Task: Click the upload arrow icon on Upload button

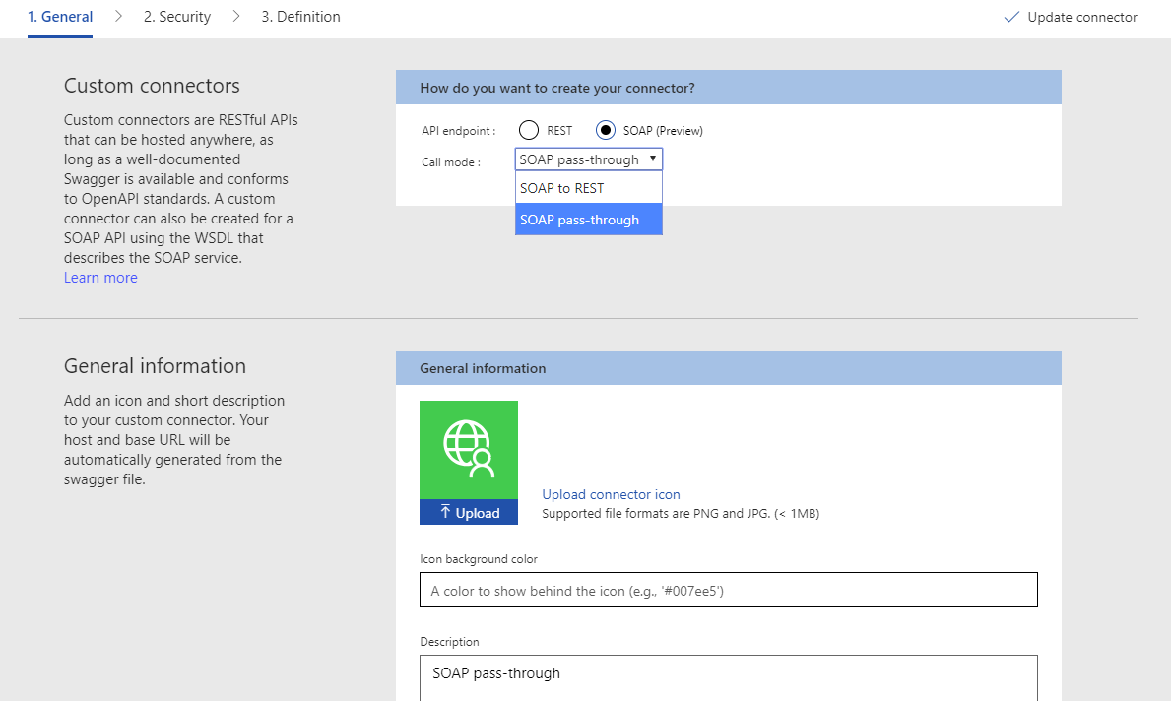Action: coord(445,512)
